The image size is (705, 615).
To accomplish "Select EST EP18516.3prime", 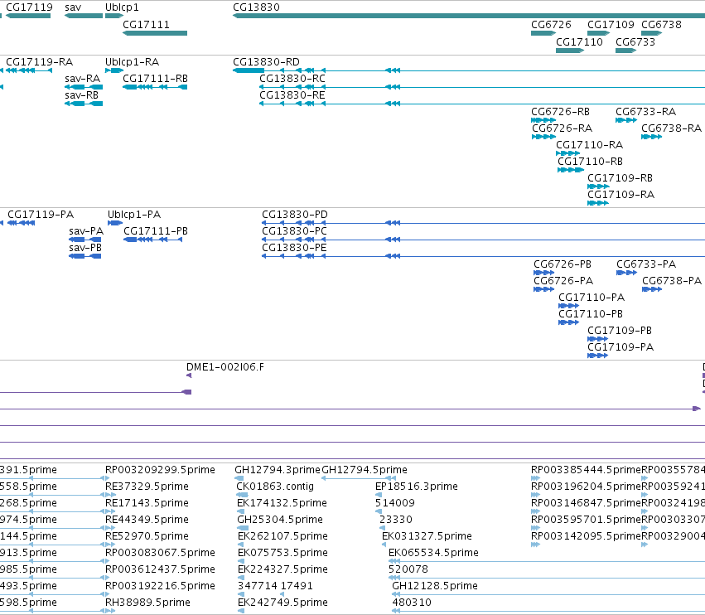I will coord(417,487).
